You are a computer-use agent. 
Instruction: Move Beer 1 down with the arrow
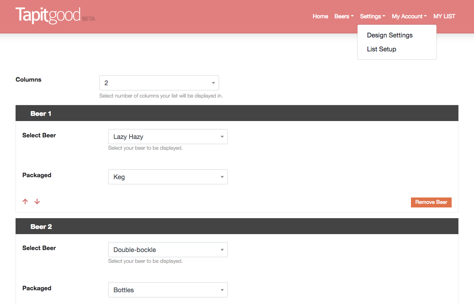(37, 201)
